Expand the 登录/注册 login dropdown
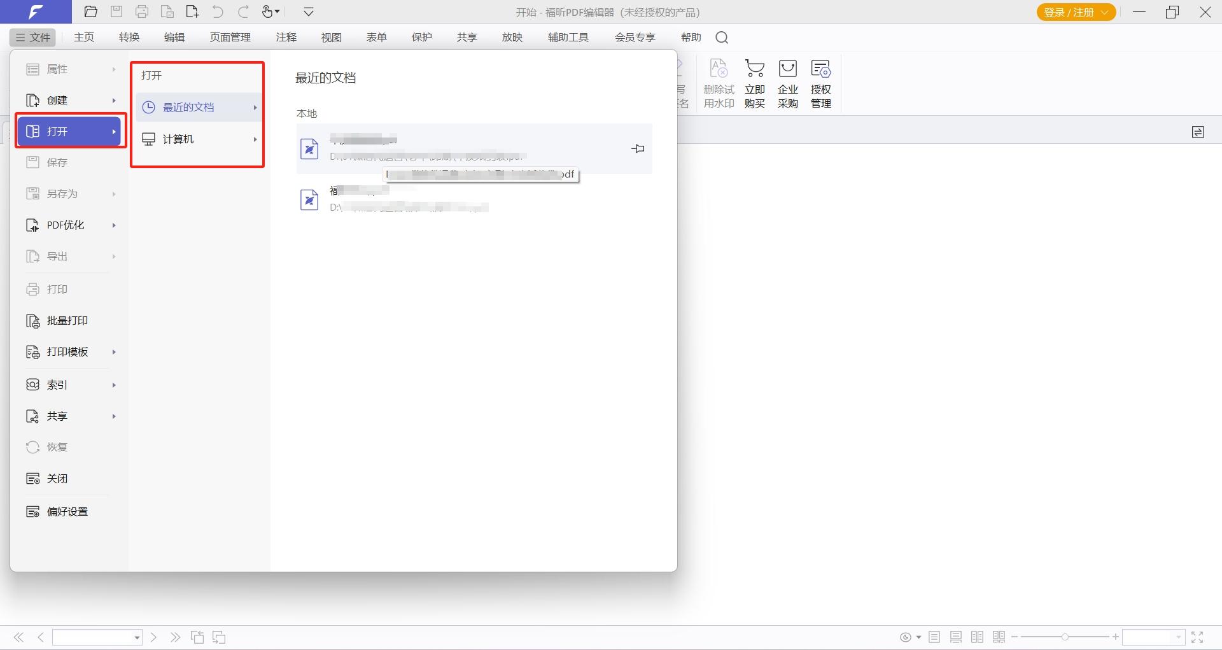The height and width of the screenshot is (650, 1222). [1076, 12]
